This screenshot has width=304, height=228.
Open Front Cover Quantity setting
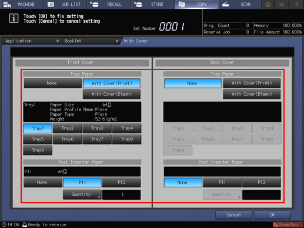[x=82, y=195]
